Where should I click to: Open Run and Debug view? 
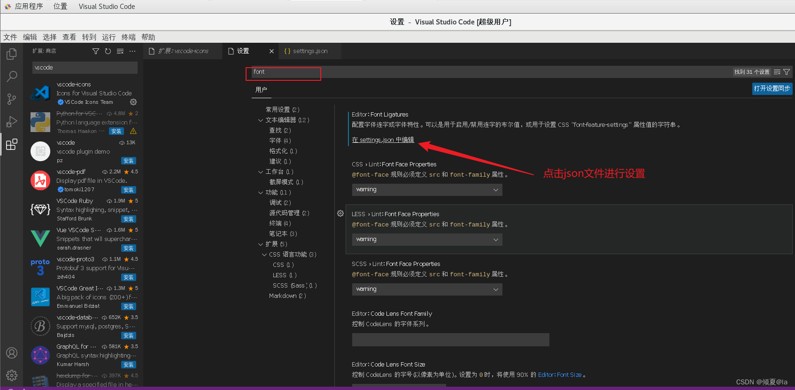pyautogui.click(x=12, y=122)
